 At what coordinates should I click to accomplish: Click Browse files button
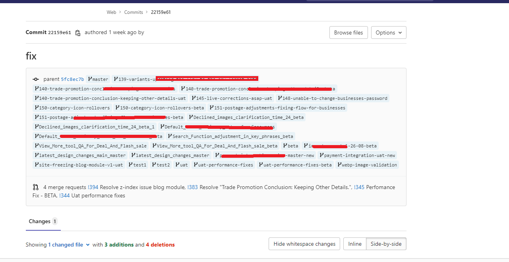(348, 33)
